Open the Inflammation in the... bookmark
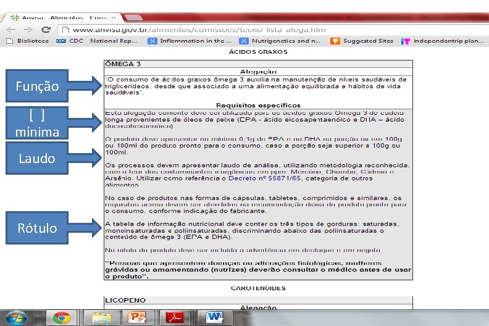 (190, 41)
